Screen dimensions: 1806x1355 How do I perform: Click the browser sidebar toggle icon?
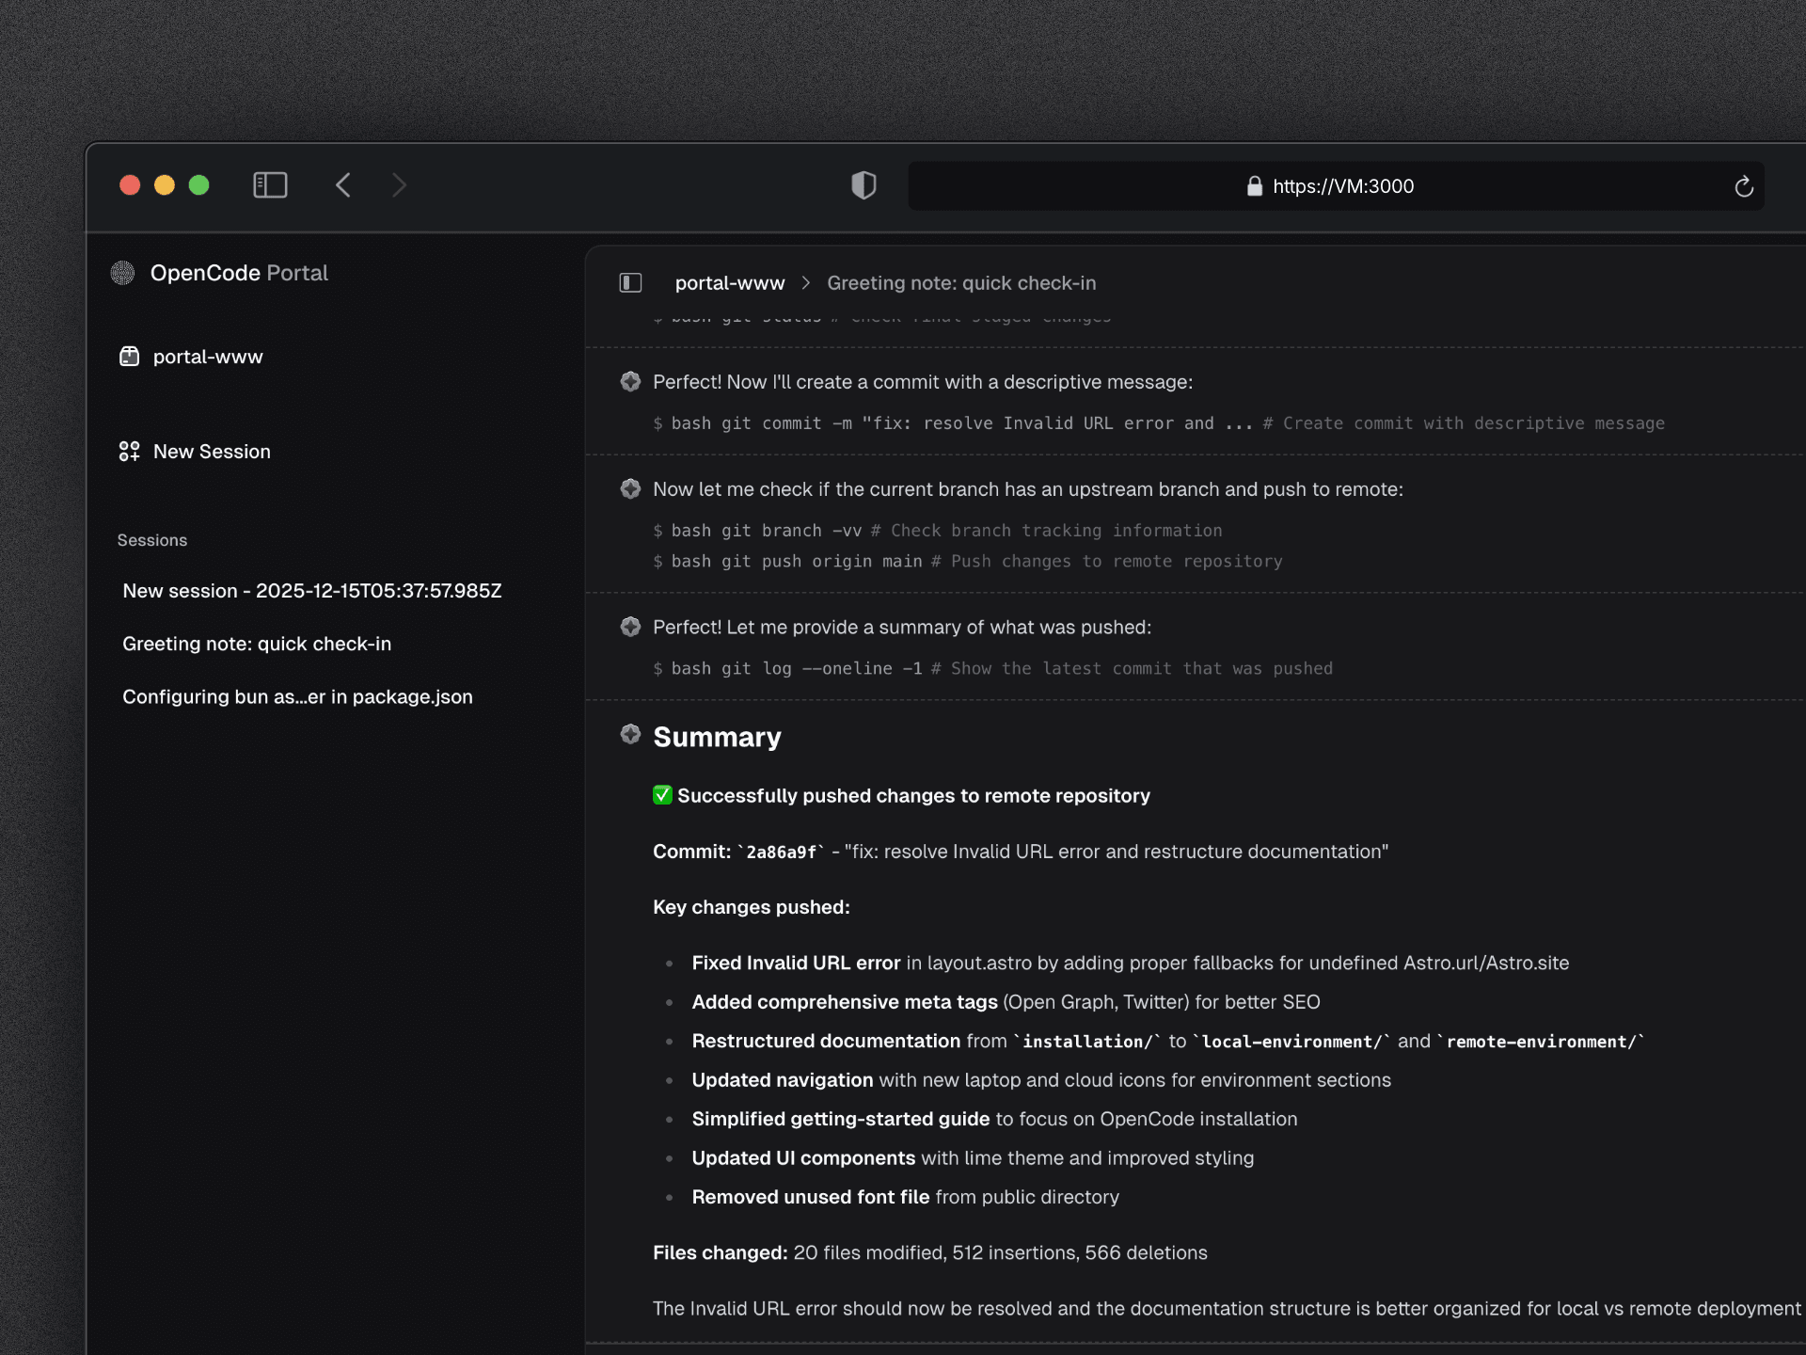270,184
